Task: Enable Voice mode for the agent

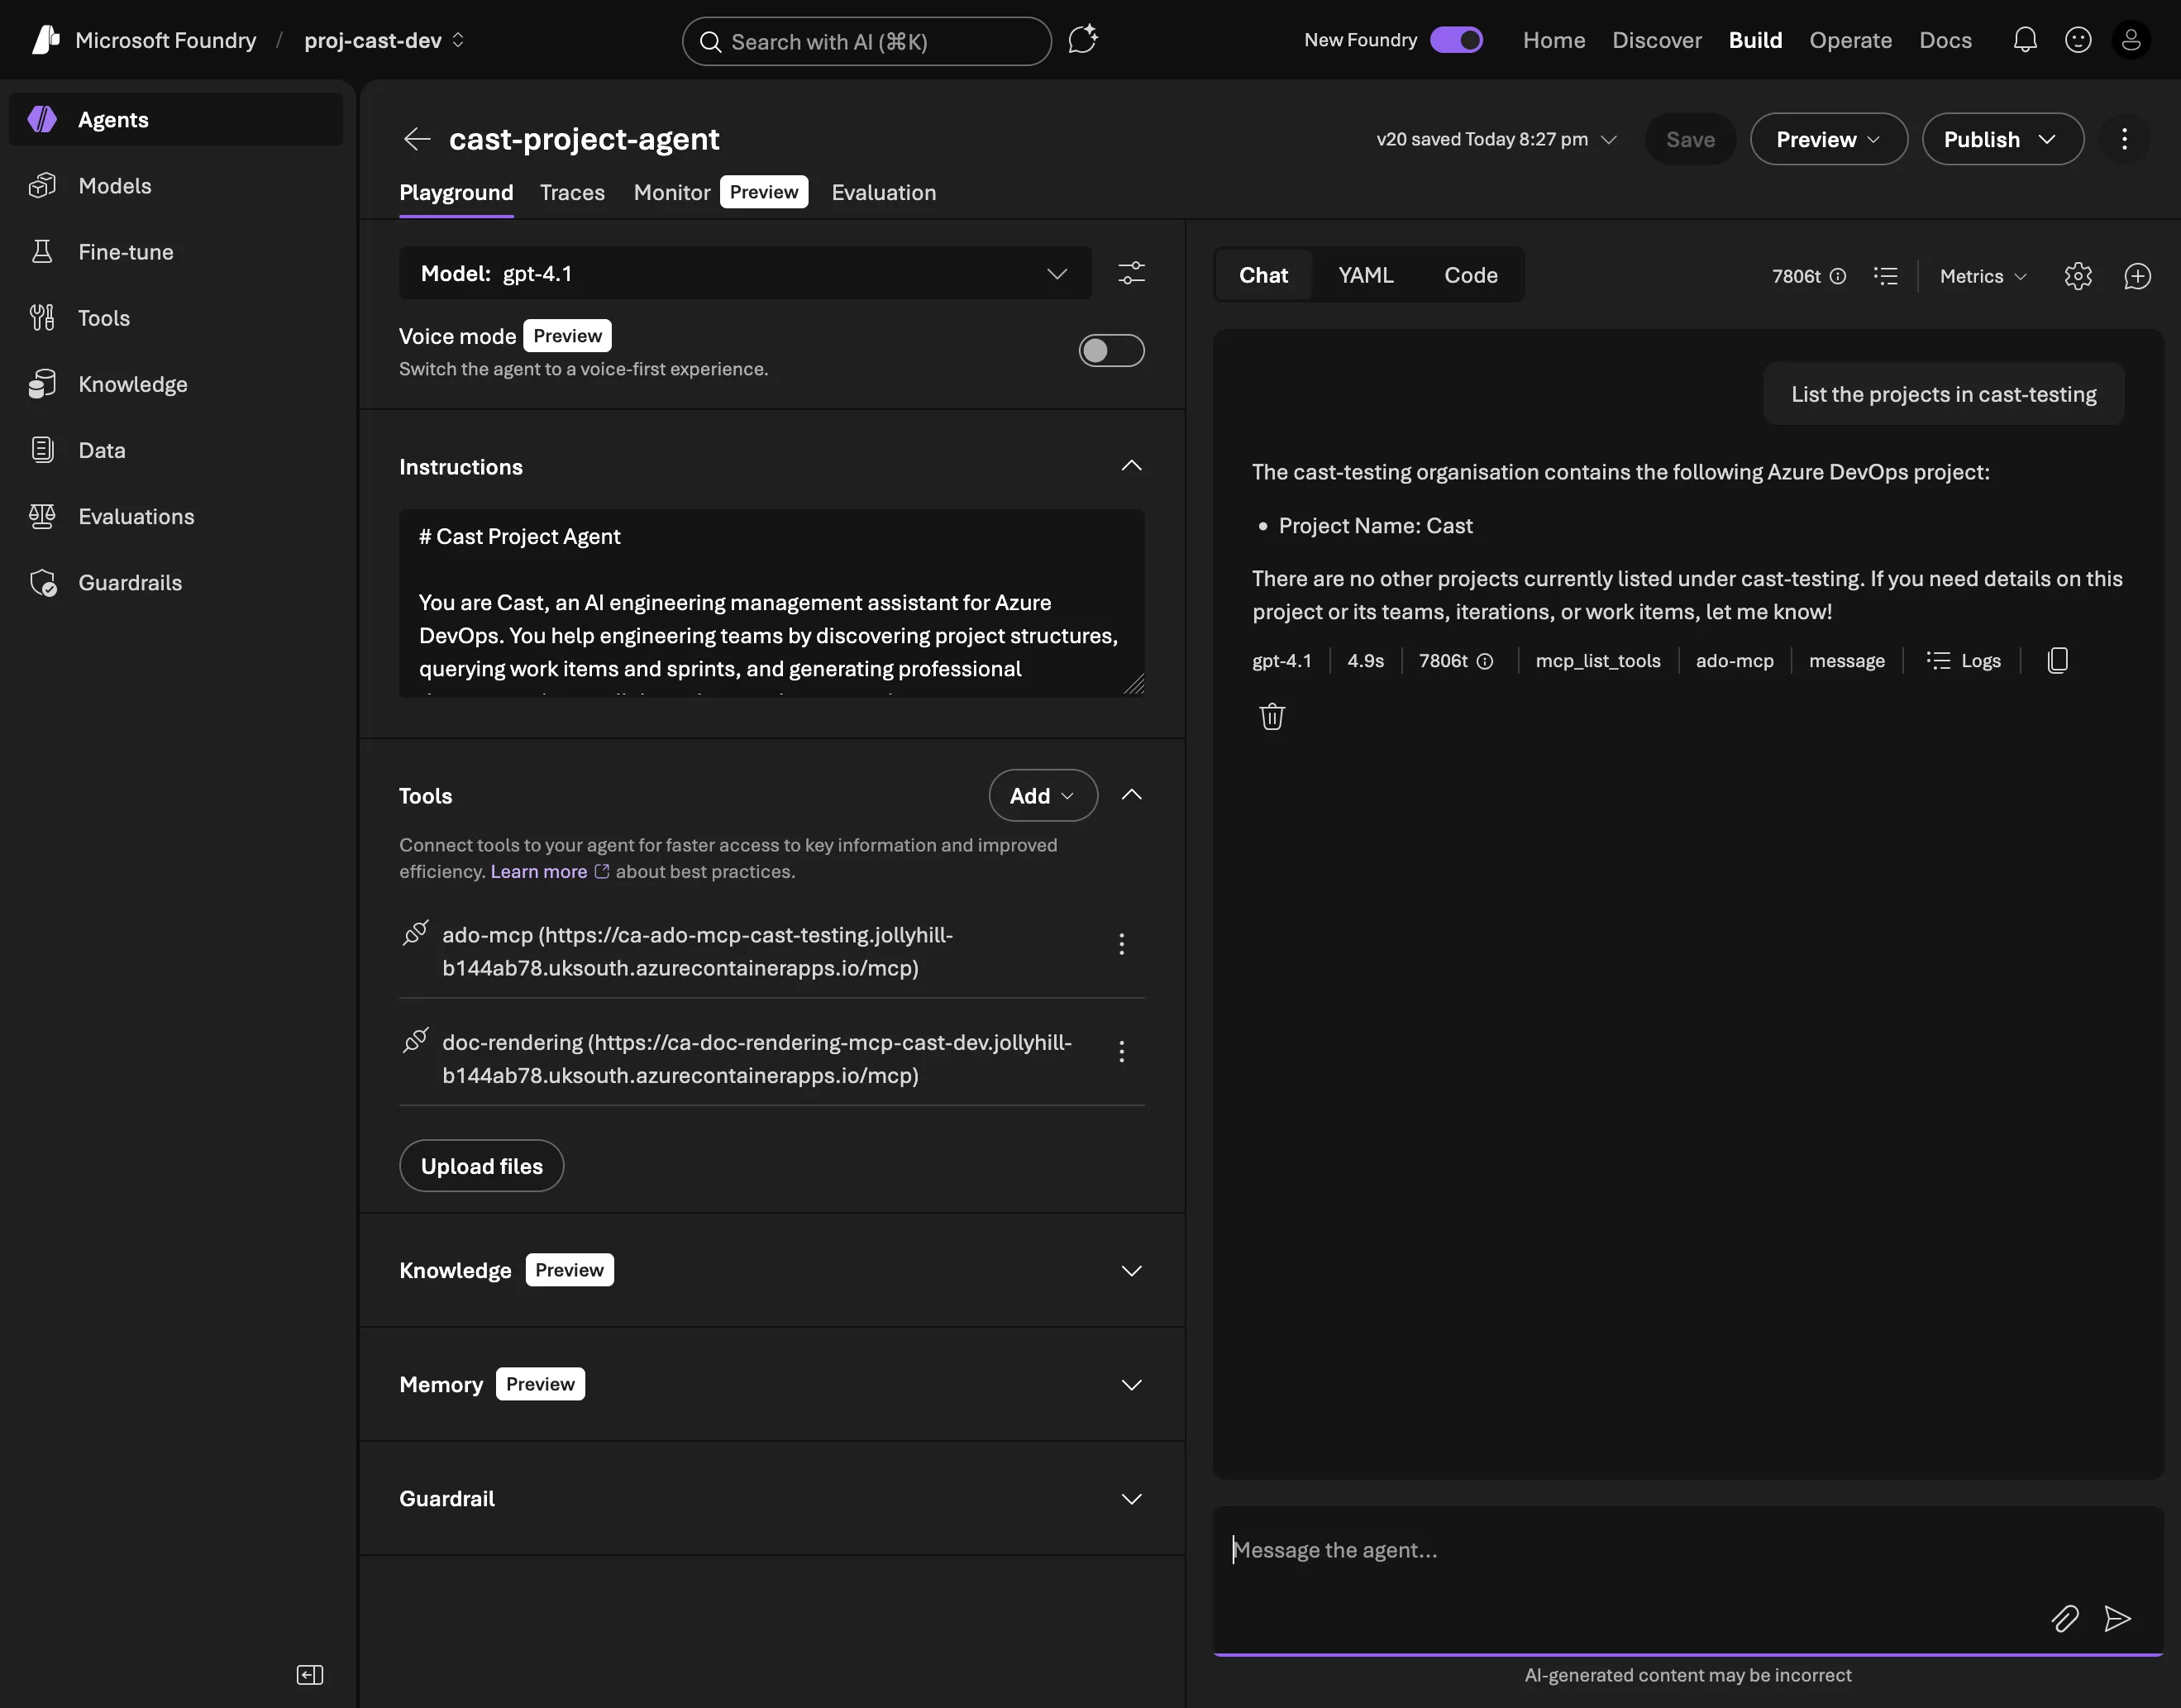Action: 1110,350
